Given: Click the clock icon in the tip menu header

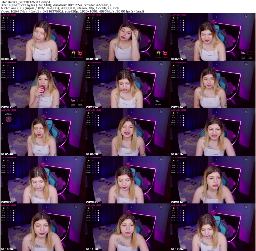Looking at the screenshot, I should (7, 18).
